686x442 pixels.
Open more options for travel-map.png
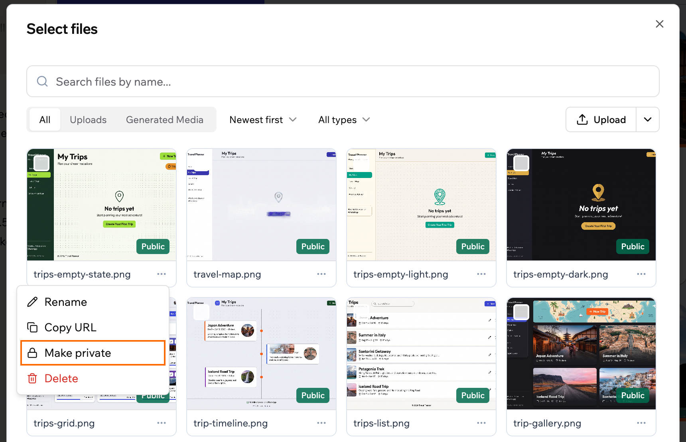point(321,274)
